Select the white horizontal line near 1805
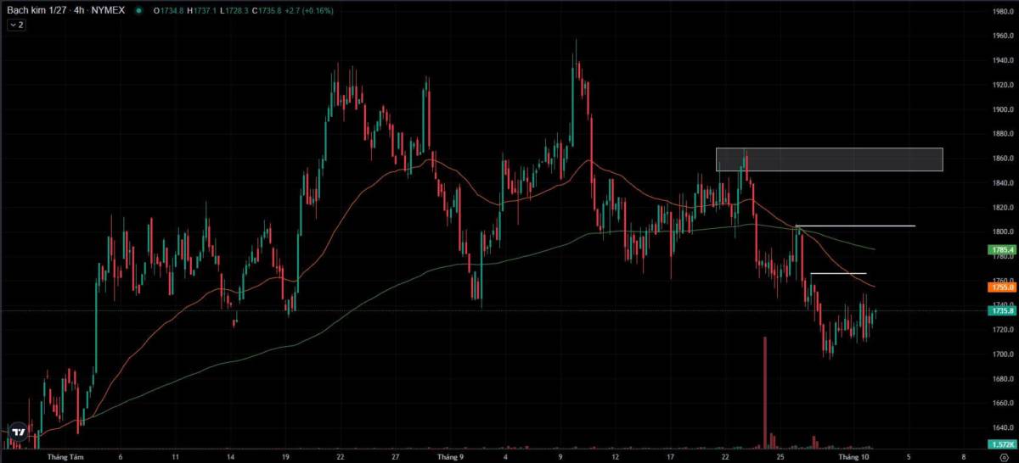Screen dimensions: 1019x463 855,226
